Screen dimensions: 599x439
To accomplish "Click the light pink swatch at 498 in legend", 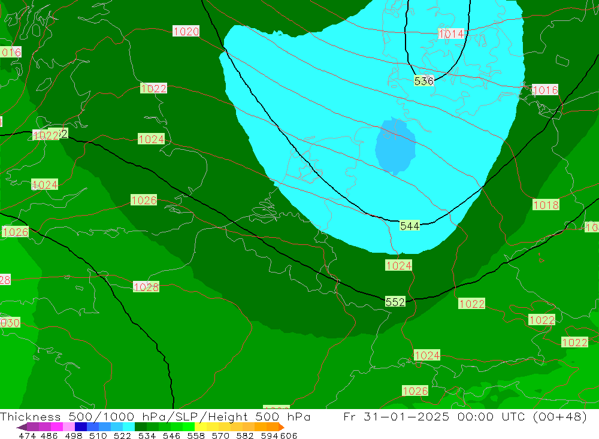I will tap(69, 427).
